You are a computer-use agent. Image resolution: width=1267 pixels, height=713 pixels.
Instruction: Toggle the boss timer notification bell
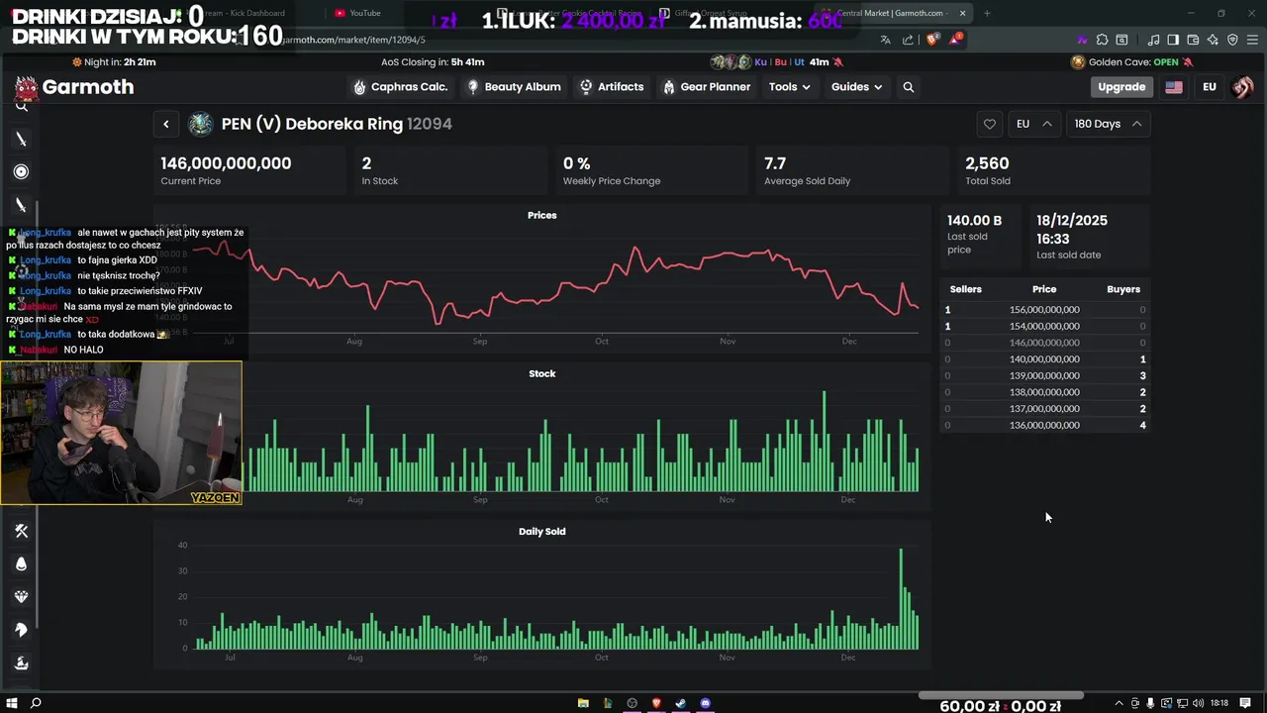pyautogui.click(x=838, y=61)
